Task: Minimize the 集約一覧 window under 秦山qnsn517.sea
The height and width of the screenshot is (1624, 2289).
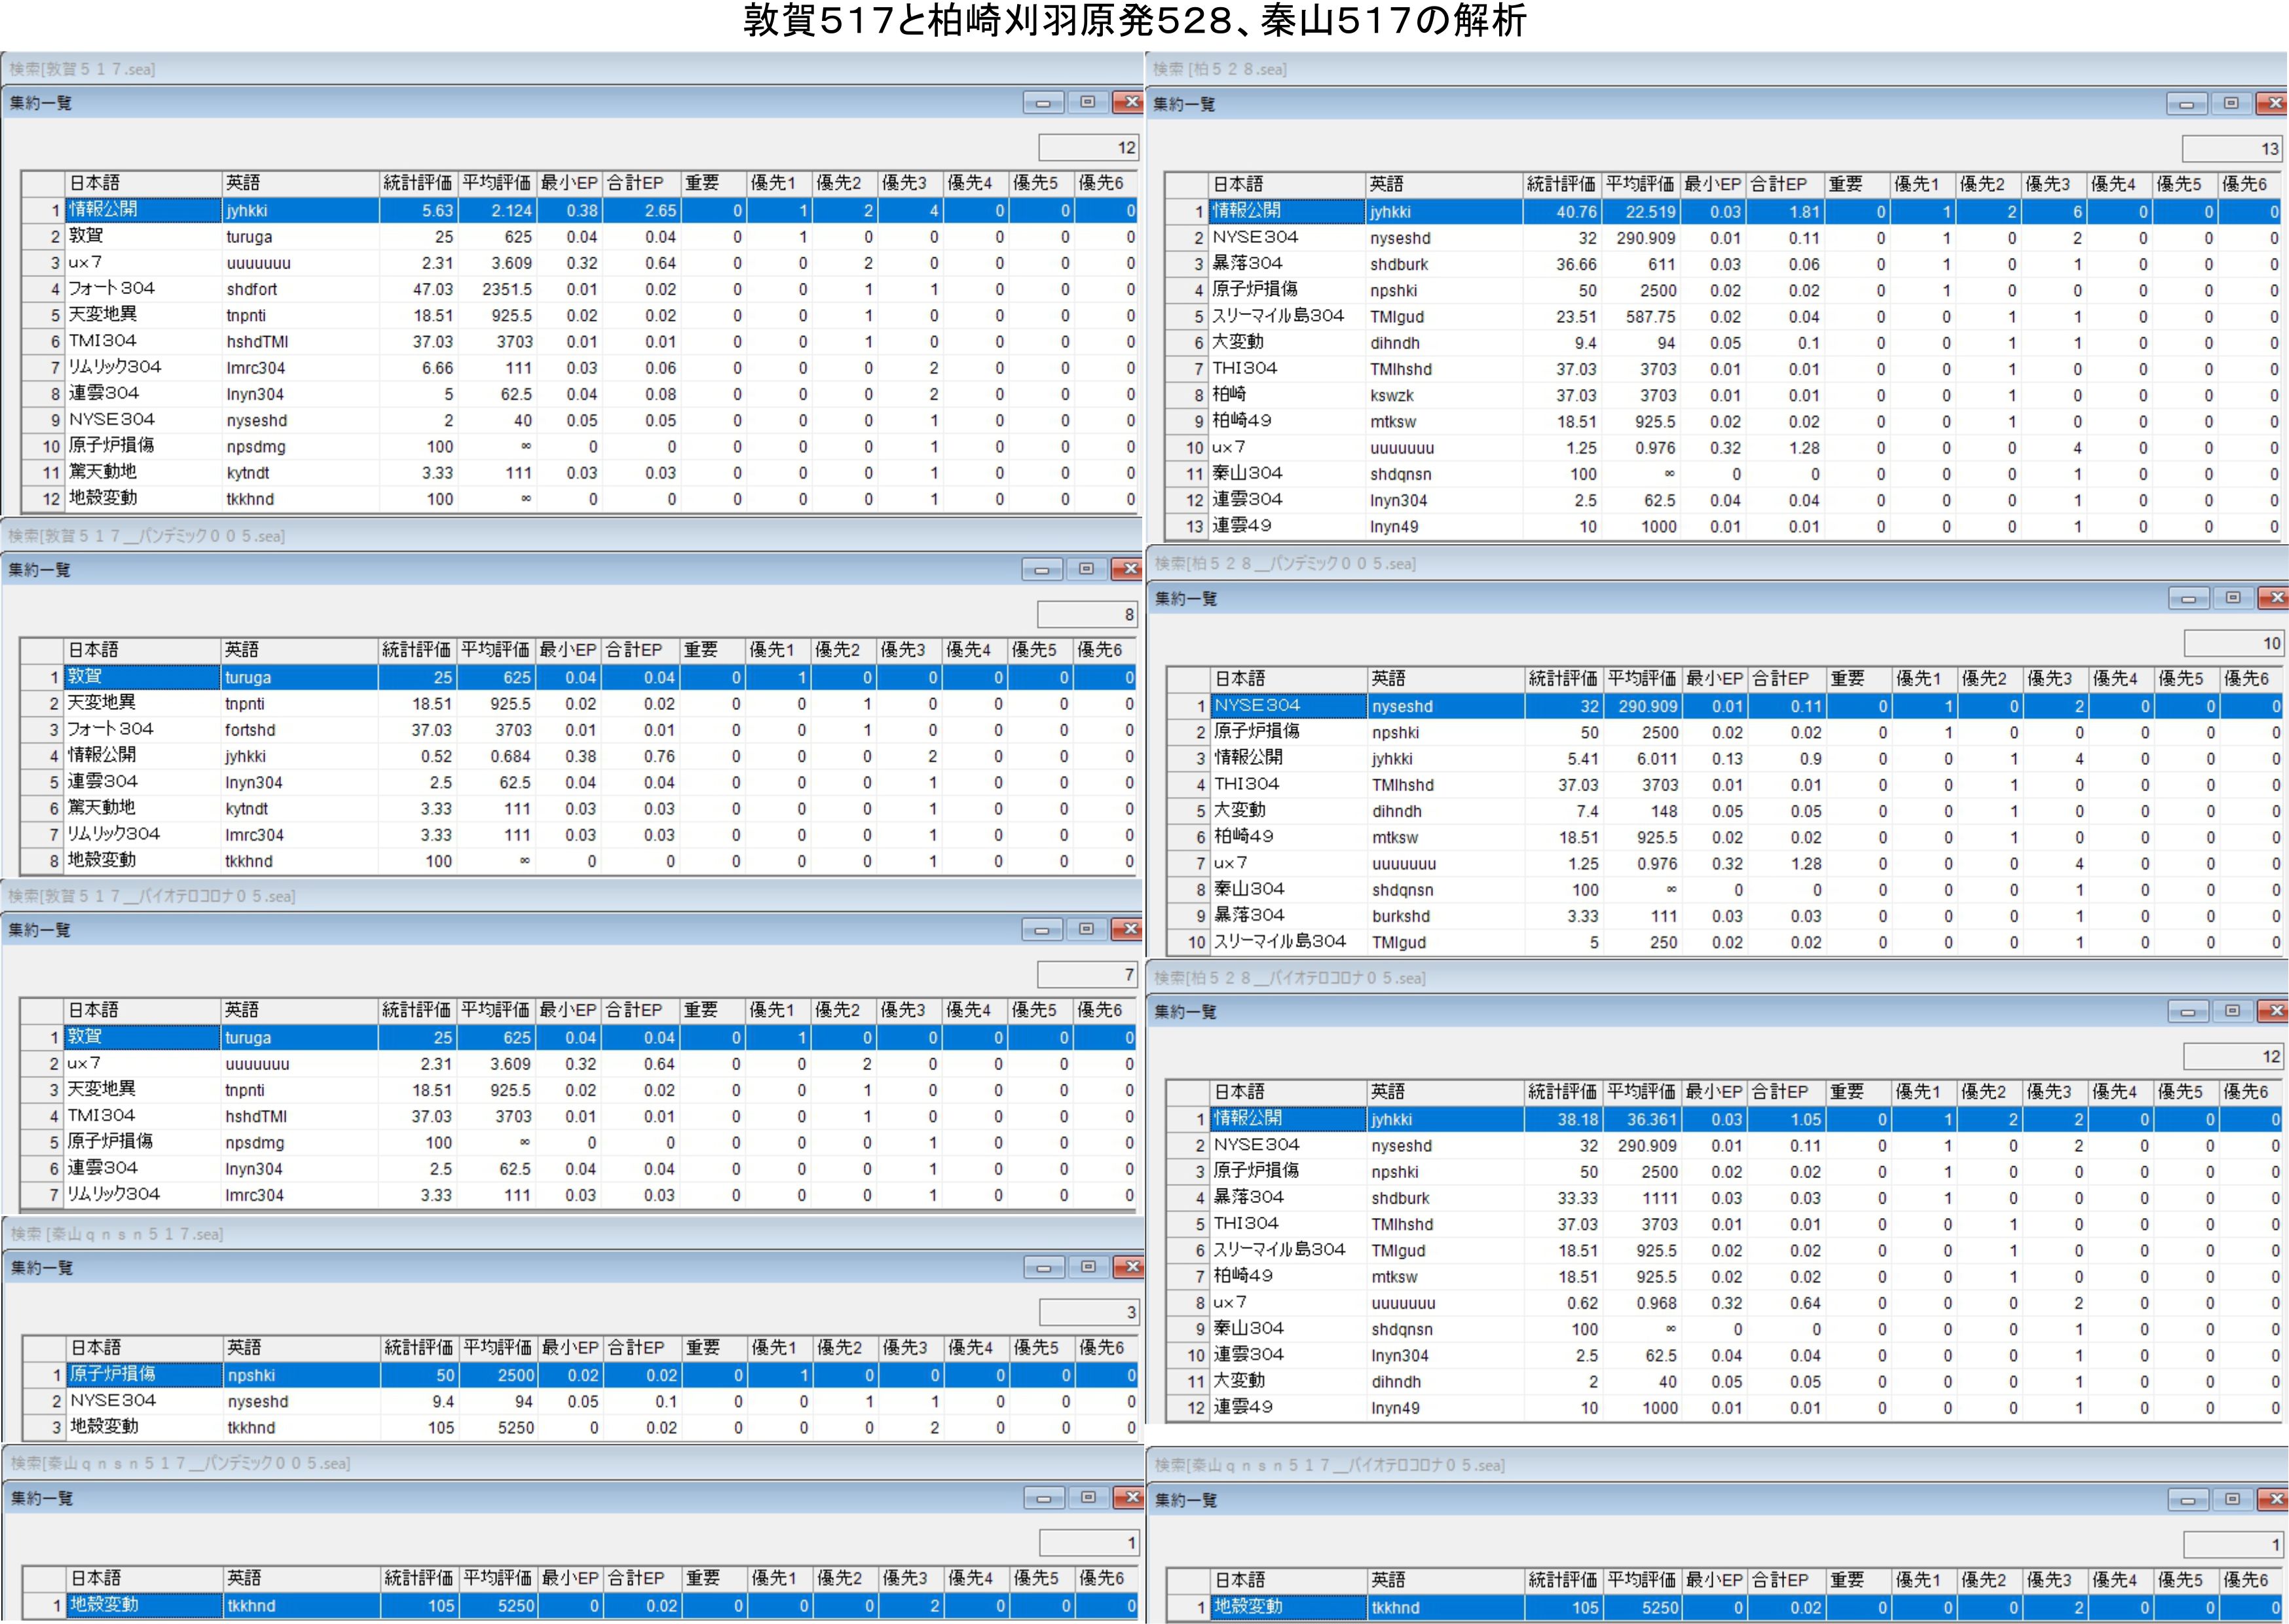Action: 1044,1268
